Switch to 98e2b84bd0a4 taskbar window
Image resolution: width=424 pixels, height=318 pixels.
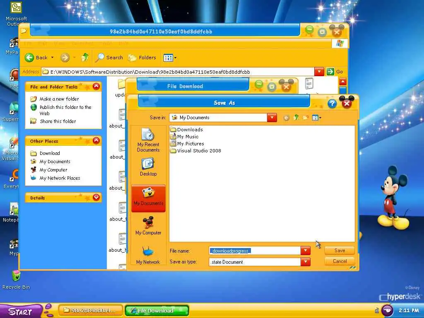(90, 311)
